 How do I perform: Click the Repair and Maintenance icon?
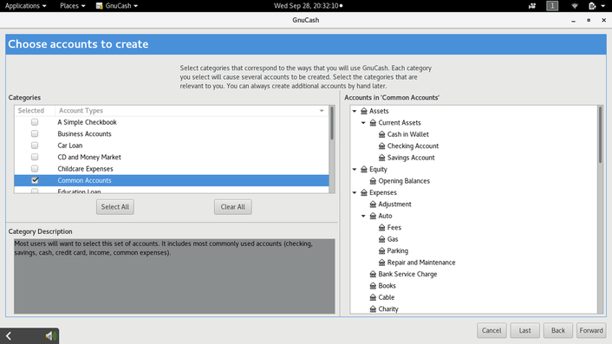coord(381,263)
